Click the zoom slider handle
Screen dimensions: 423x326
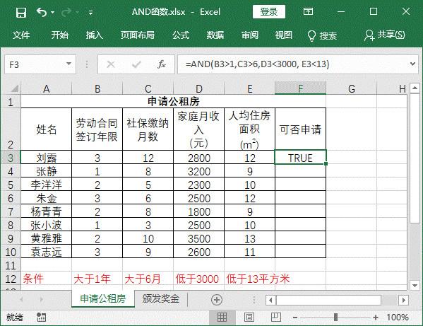coord(335,317)
